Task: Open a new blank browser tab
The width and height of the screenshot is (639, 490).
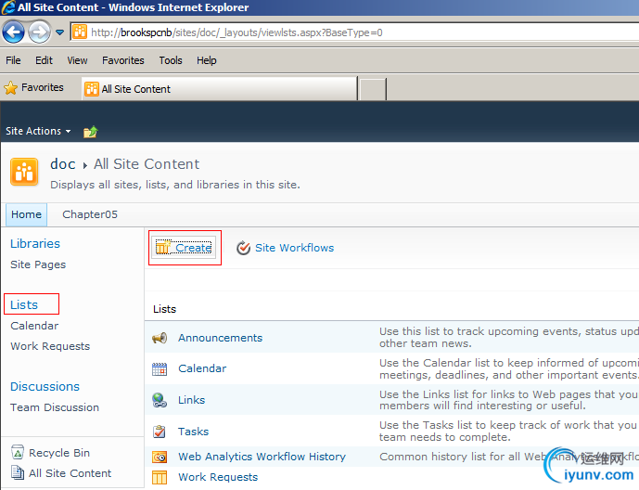Action: 373,89
